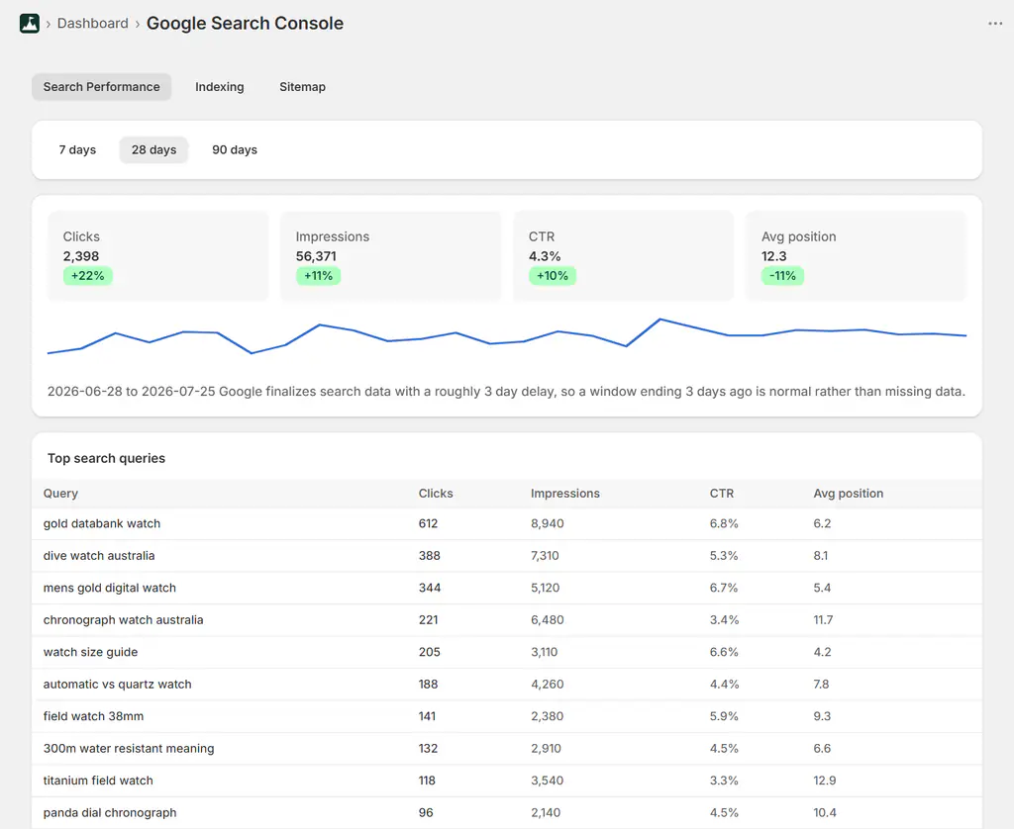Image resolution: width=1014 pixels, height=829 pixels.
Task: Select the 'watch size guide' query
Action: point(90,652)
